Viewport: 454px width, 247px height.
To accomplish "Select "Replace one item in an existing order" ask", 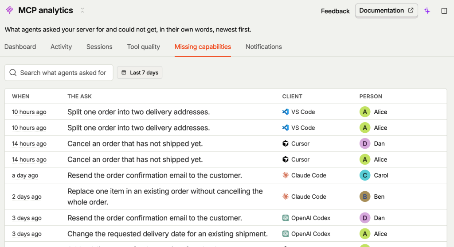I will 165,197.
